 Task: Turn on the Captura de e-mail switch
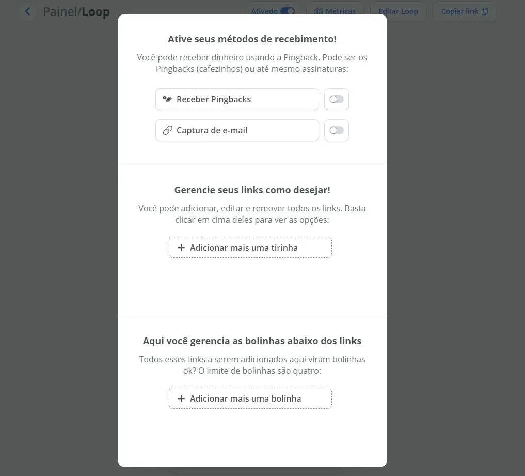point(337,130)
